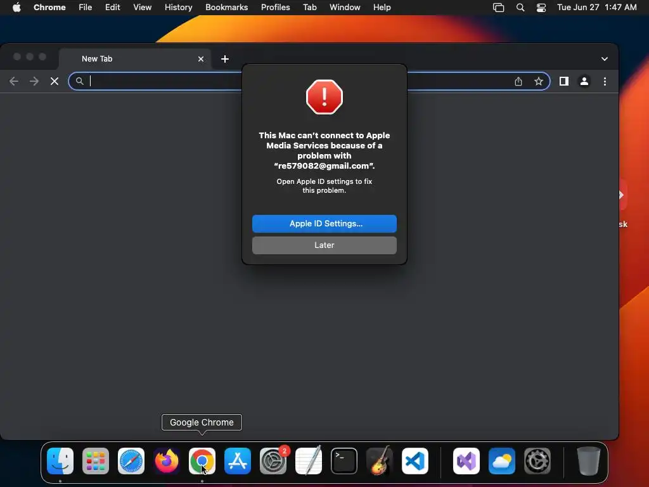Viewport: 649px width, 487px height.
Task: Bookmark this tab with star icon
Action: pos(539,81)
